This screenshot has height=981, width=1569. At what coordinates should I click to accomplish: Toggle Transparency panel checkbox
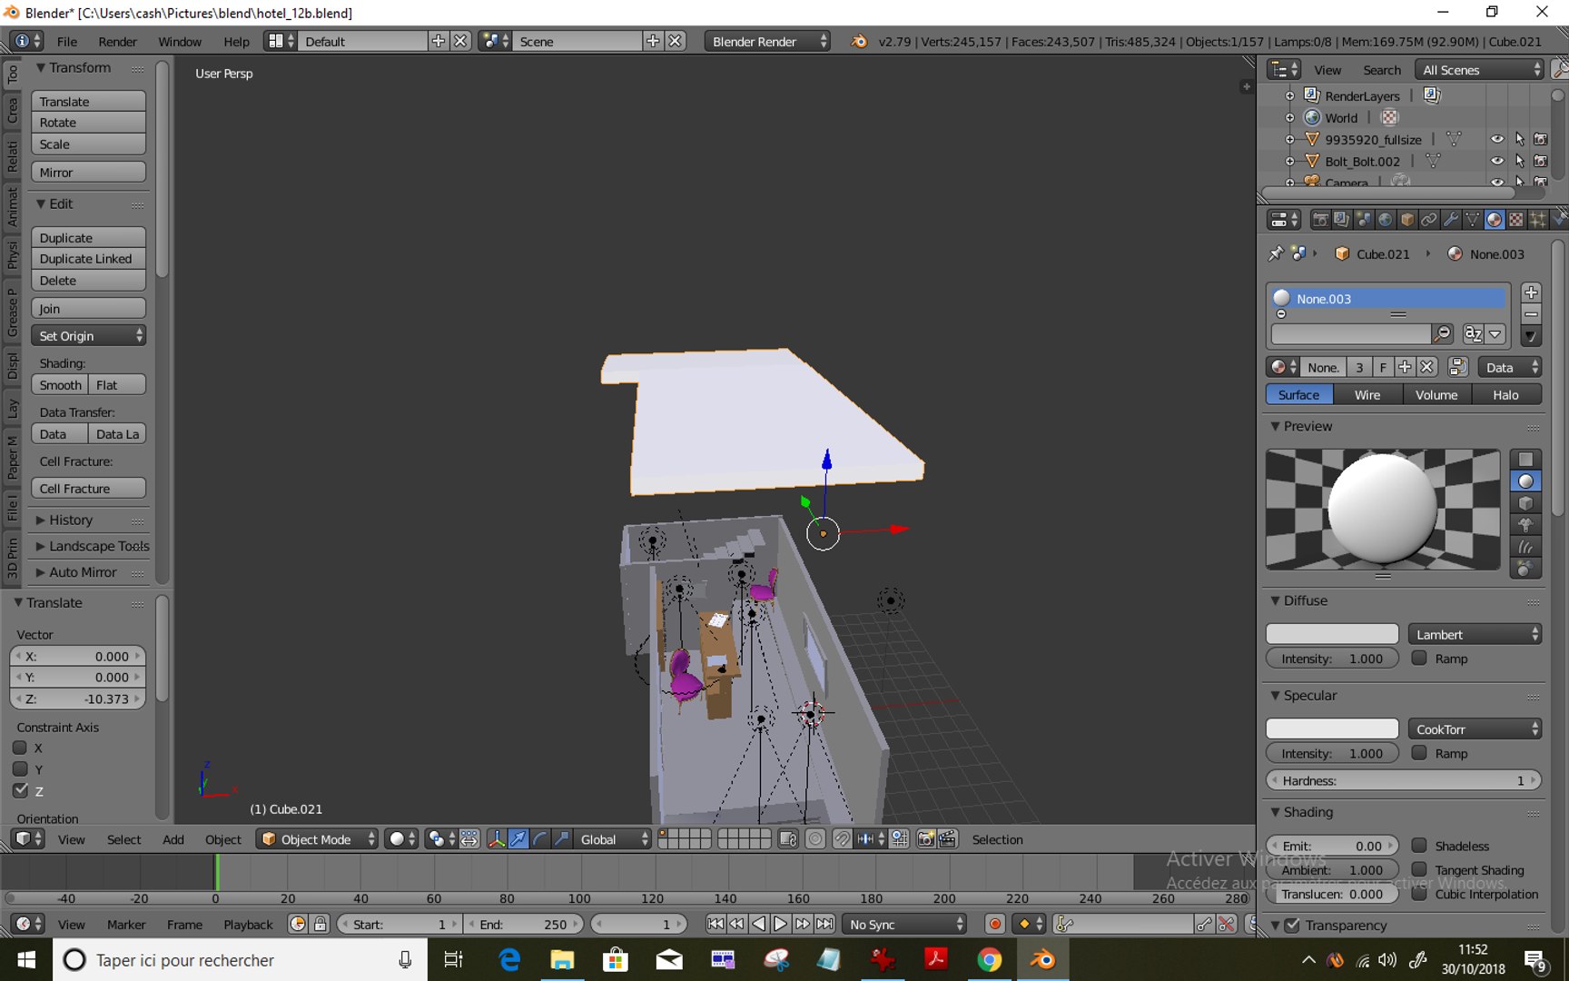coord(1292,925)
